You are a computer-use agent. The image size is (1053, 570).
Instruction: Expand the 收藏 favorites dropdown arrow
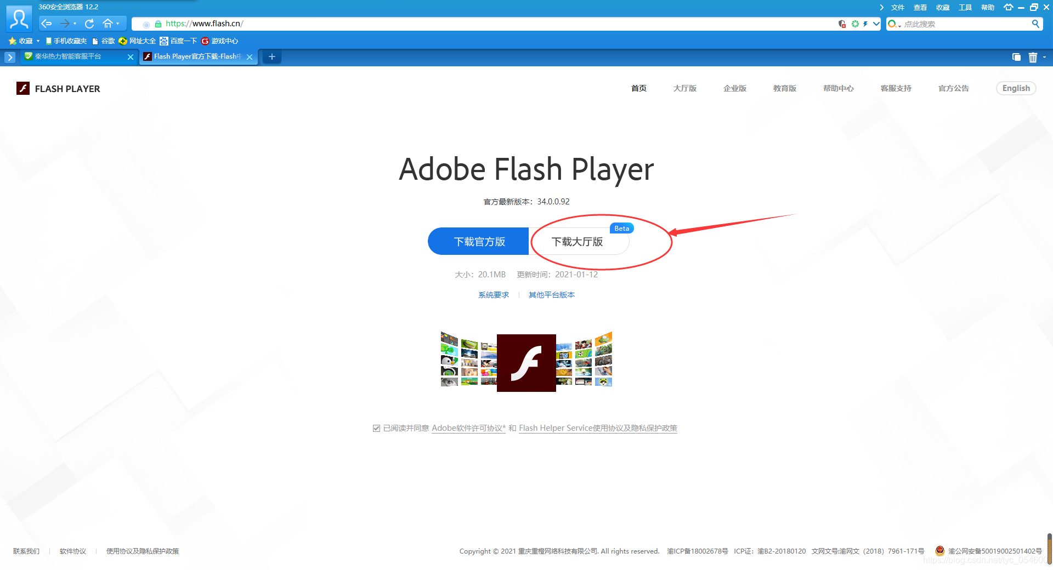[x=38, y=41]
